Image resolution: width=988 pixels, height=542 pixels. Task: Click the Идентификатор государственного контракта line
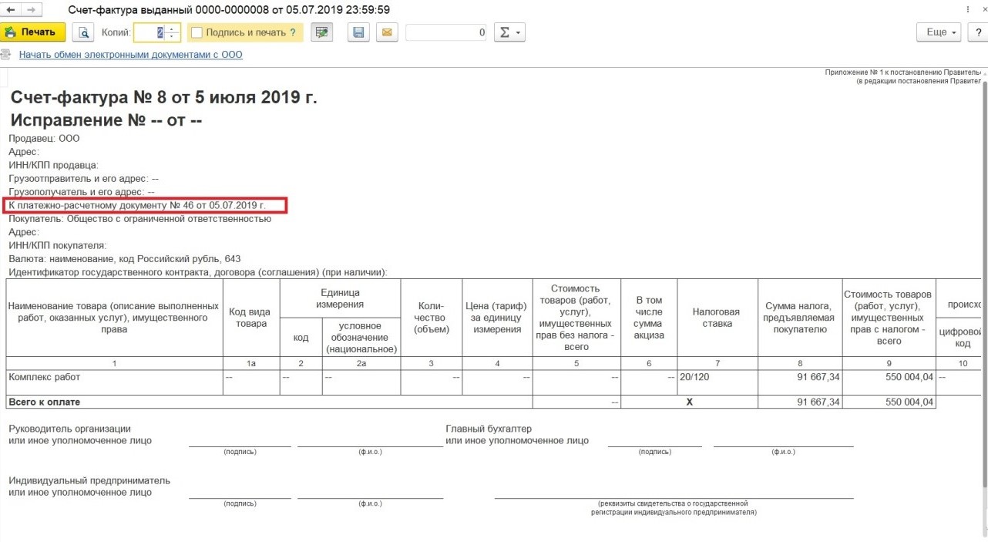pos(197,272)
